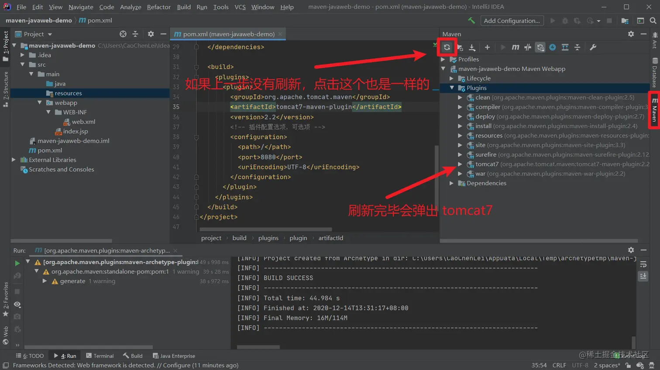Reload all Maven projects icon
This screenshot has height=370, width=660.
click(447, 47)
